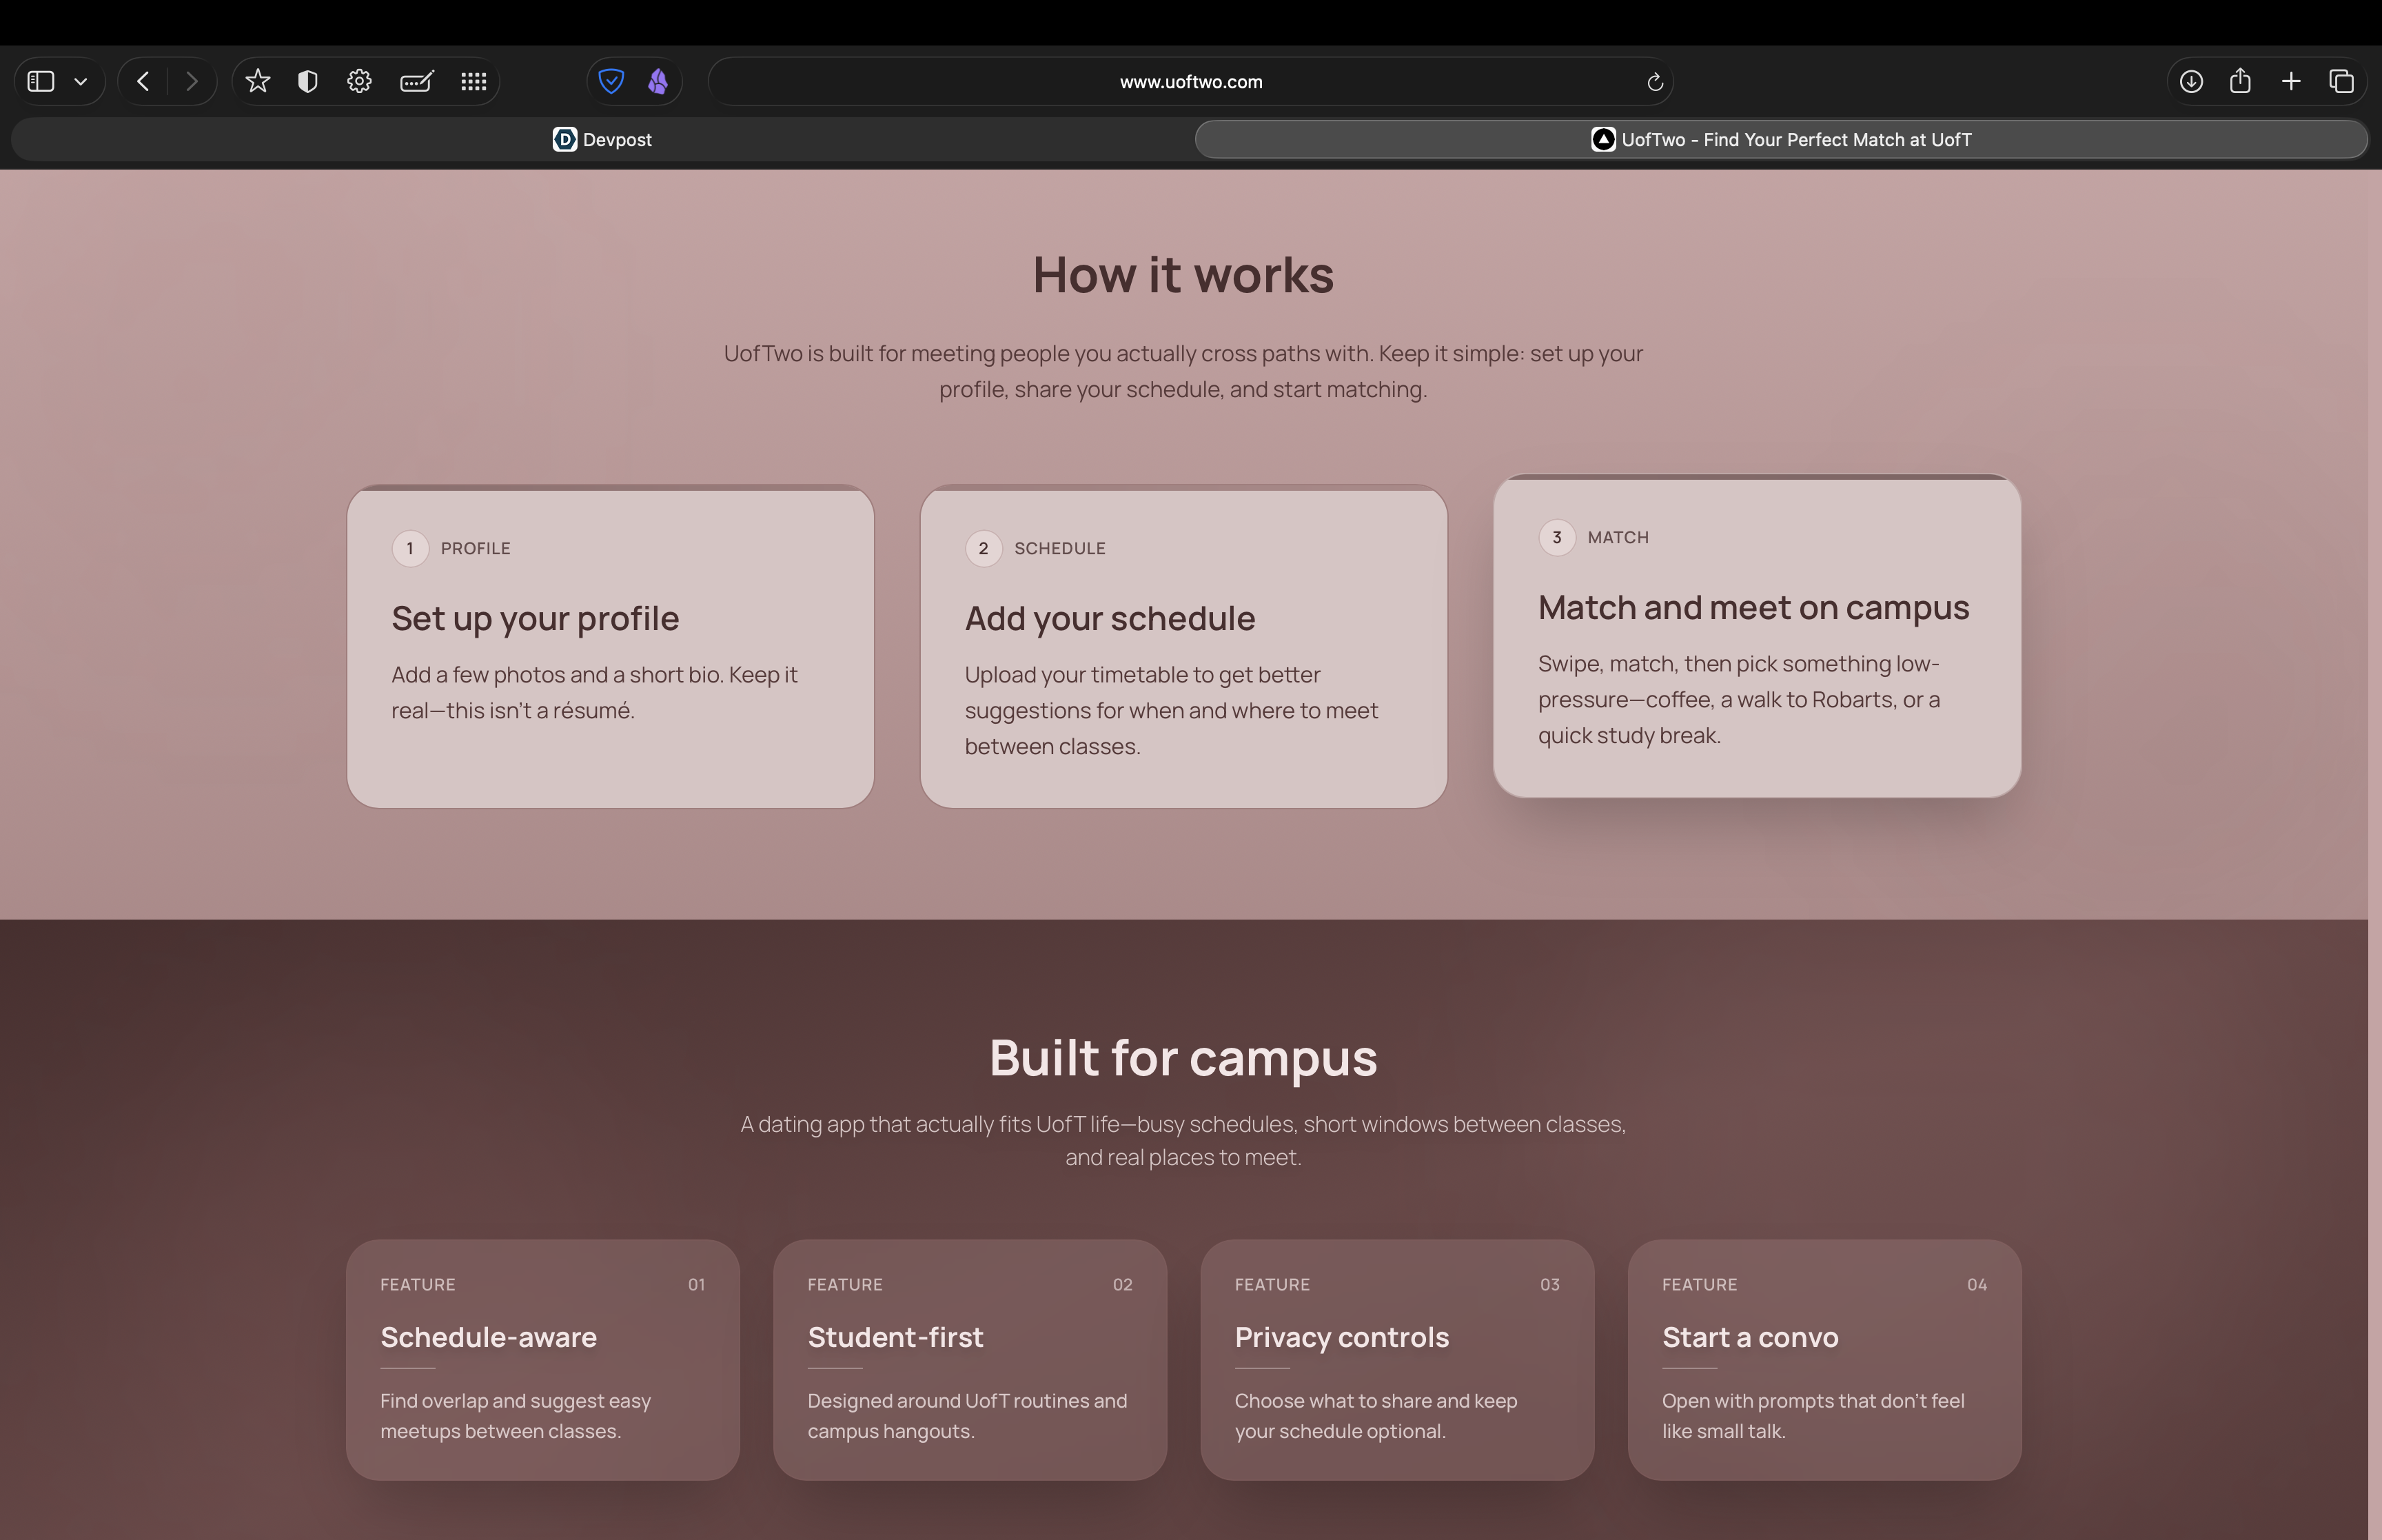Open the settings gear icon
2382x1540 pixels.
point(359,82)
